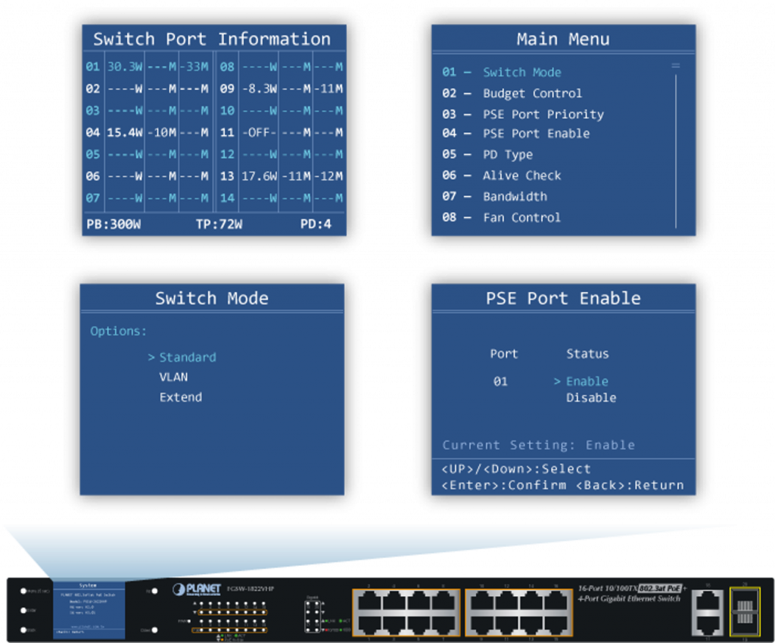This screenshot has width=775, height=643.
Task: Click port 13 power reading 17.6W
Action: 258,176
